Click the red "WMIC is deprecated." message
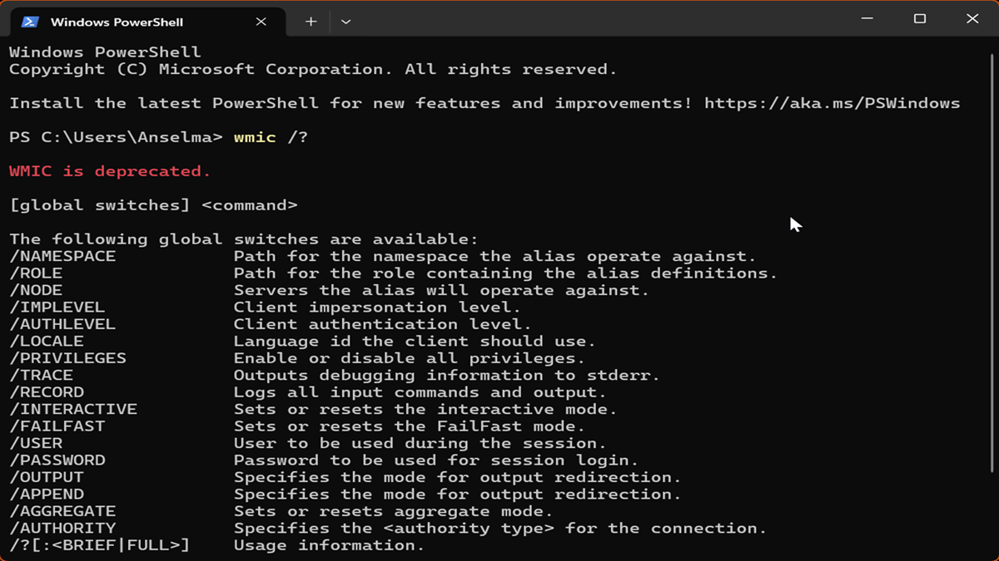This screenshot has height=561, width=999. (x=110, y=171)
